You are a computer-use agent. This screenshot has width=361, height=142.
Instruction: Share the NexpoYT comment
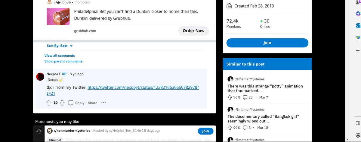click(92, 103)
